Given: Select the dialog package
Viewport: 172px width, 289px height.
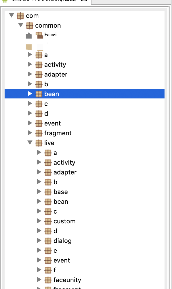Looking at the screenshot, I should point(63,241).
